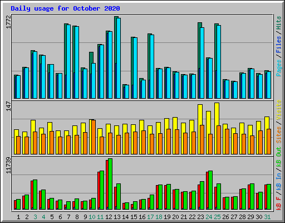Image resolution: width=285 pixels, height=223 pixels.
Task: Click day 18 on the x-axis
Action: click(x=159, y=217)
